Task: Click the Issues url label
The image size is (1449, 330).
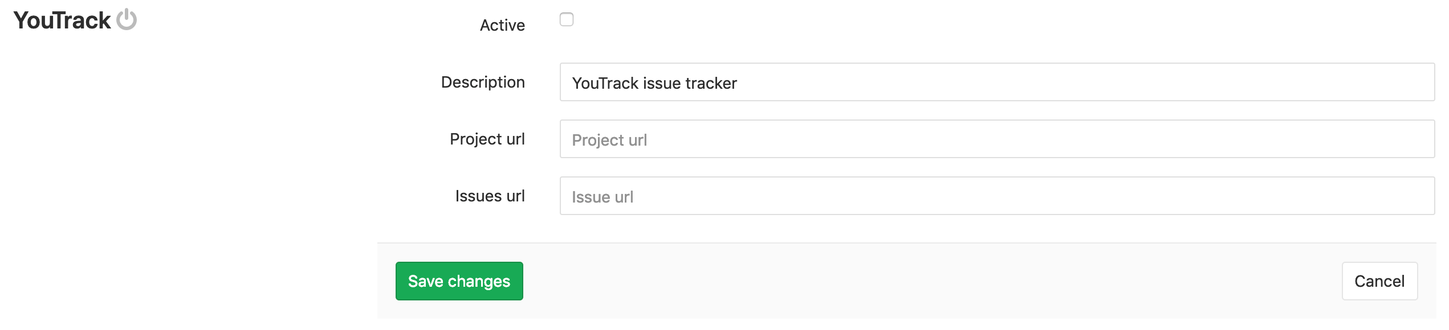Action: click(490, 196)
